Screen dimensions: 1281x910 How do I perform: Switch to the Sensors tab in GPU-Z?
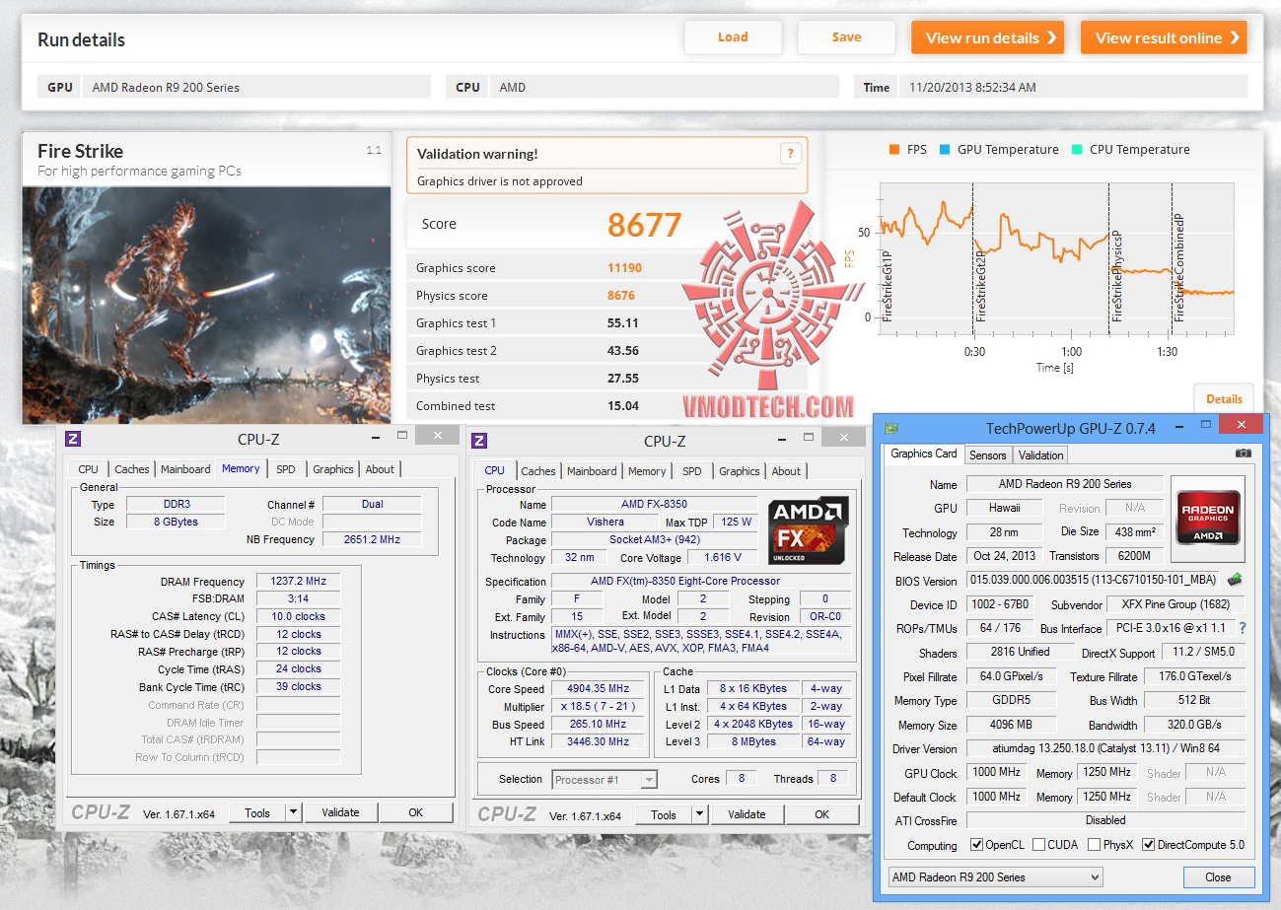(987, 455)
